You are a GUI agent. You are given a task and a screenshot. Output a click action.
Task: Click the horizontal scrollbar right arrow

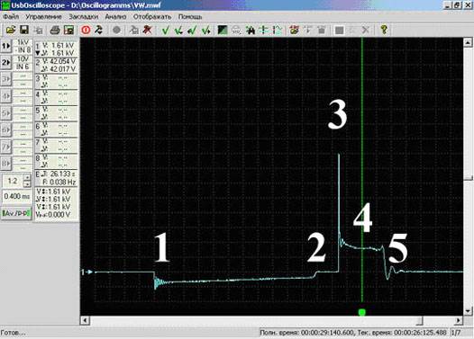pos(459,320)
